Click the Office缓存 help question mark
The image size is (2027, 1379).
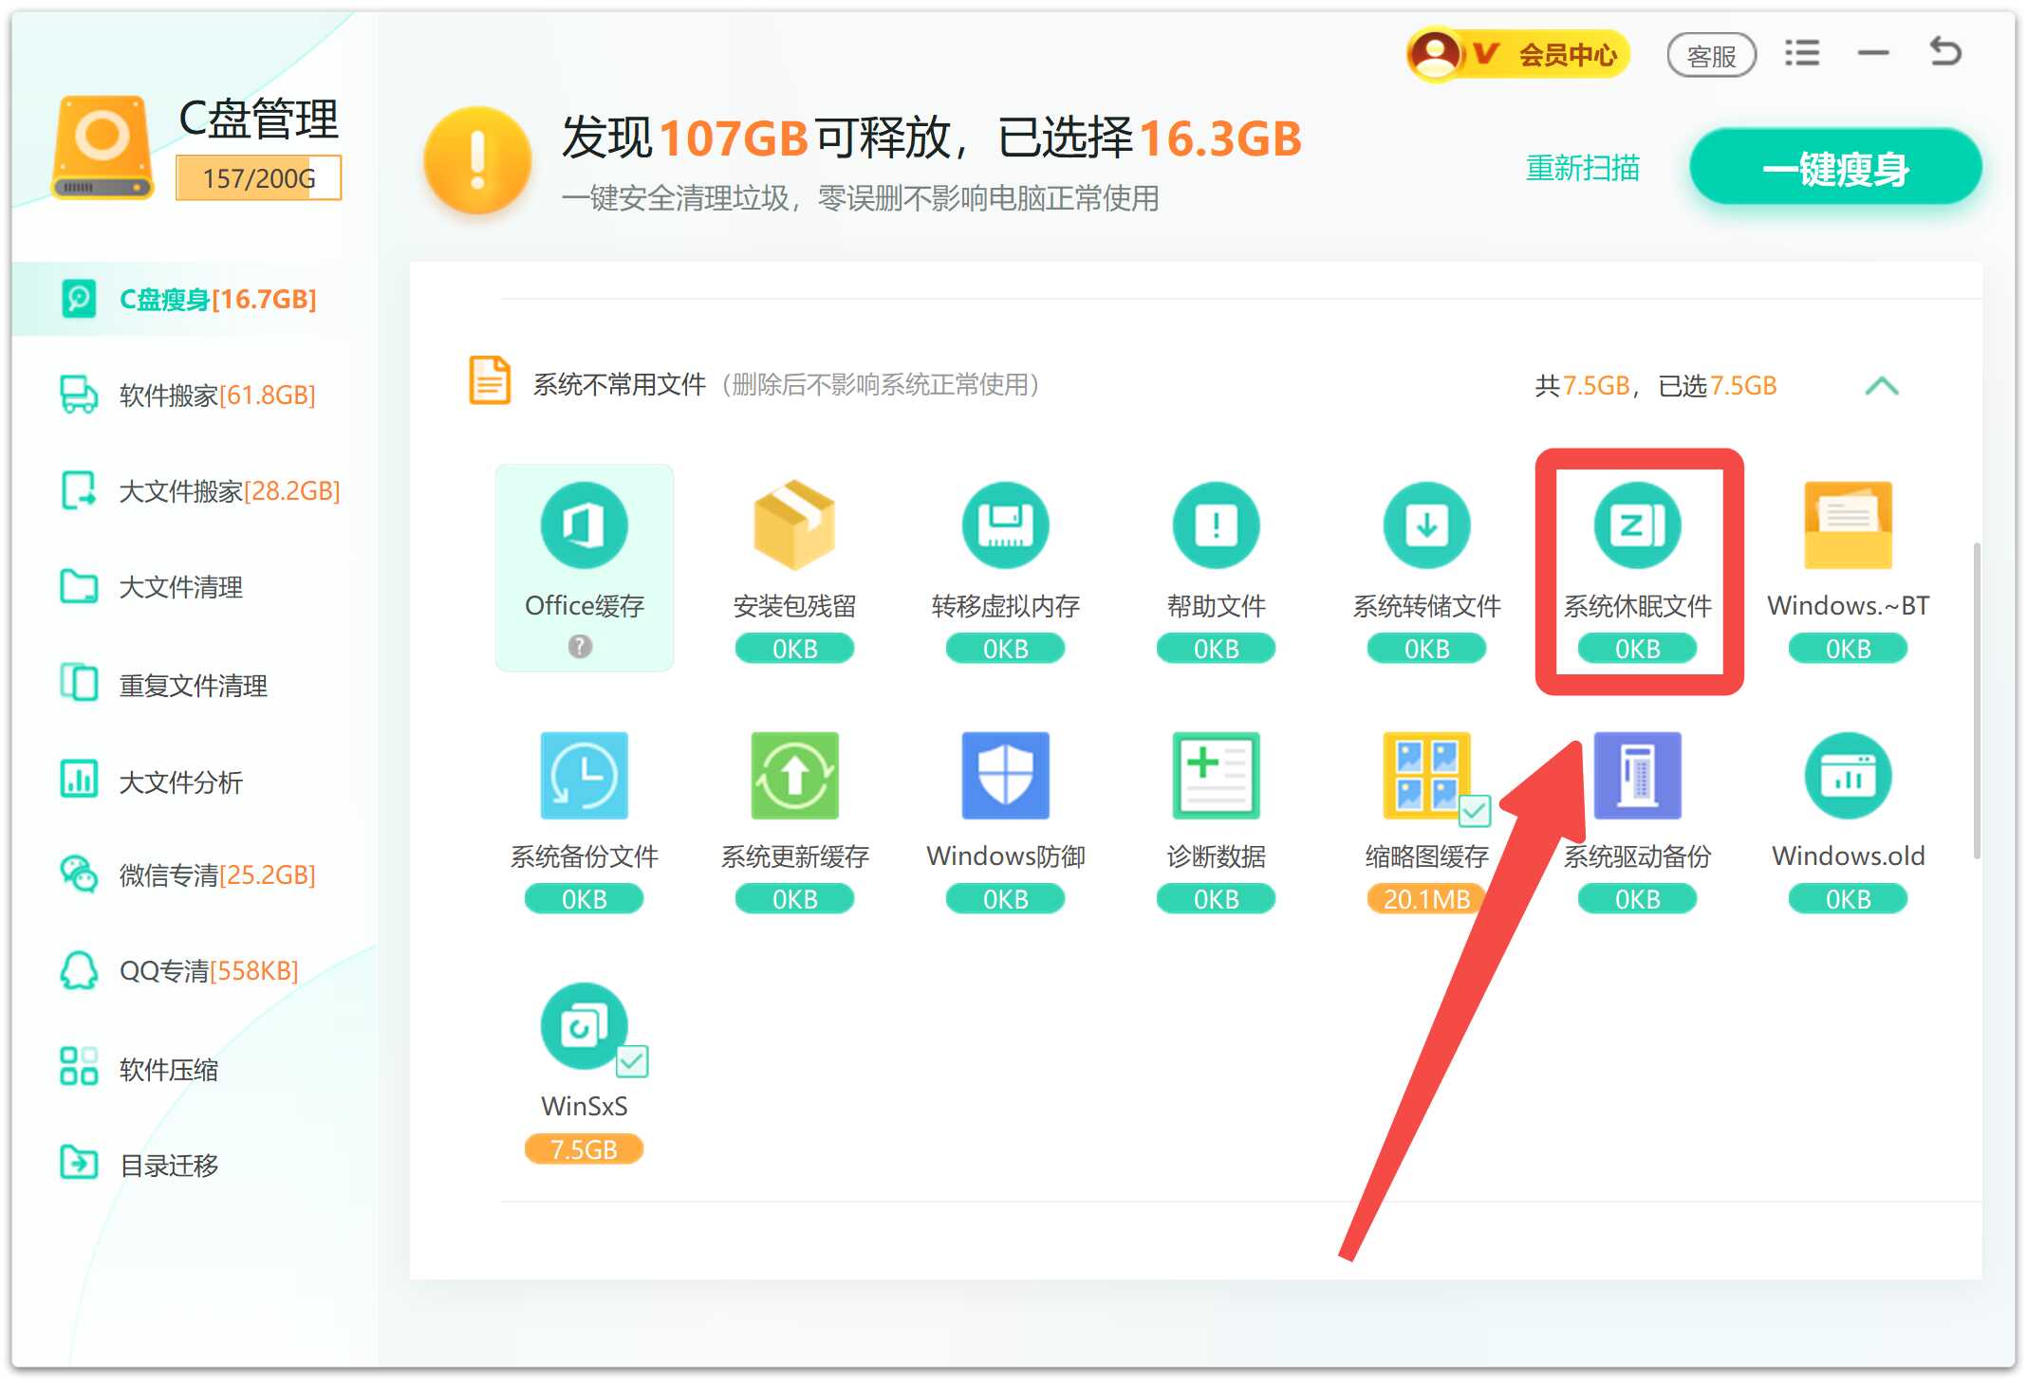[580, 646]
